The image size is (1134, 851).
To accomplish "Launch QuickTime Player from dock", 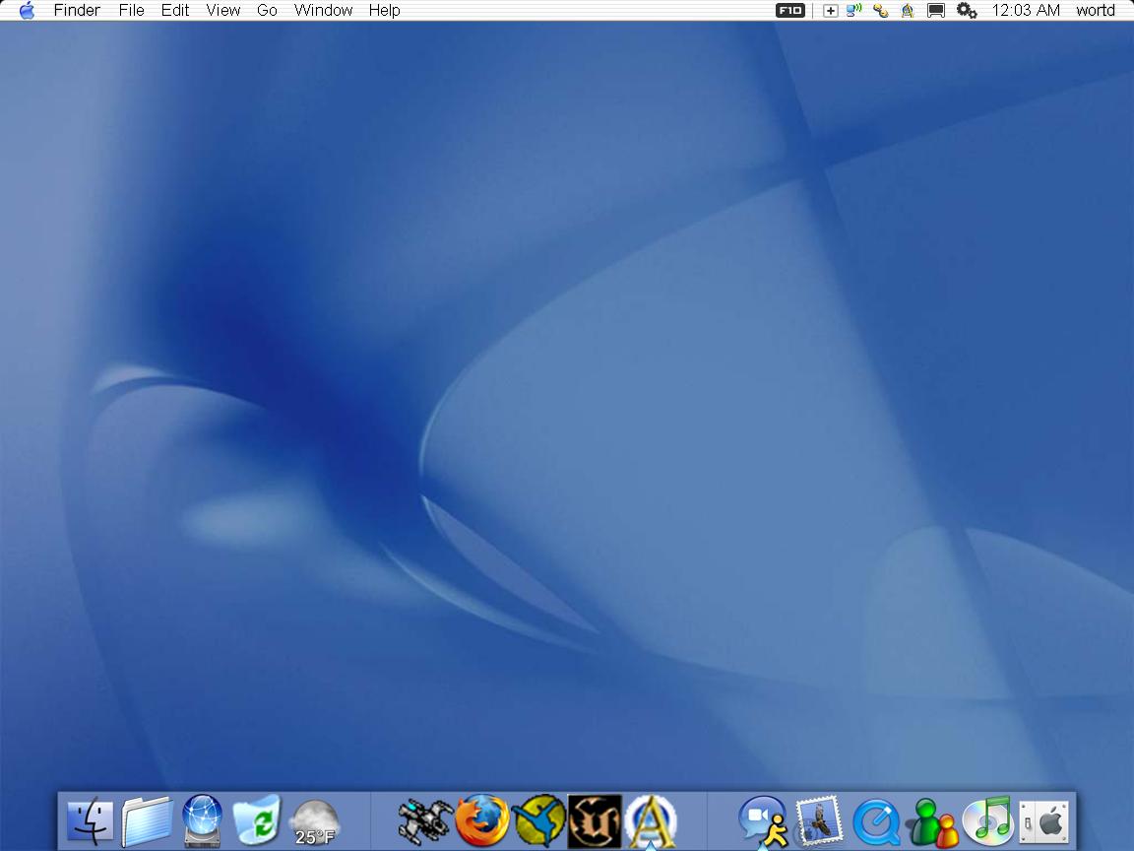I will [x=876, y=821].
